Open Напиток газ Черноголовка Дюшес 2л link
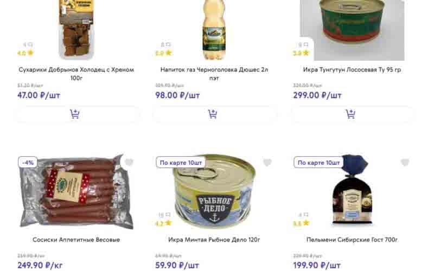Screen dimensions: 434x271 click(x=214, y=74)
